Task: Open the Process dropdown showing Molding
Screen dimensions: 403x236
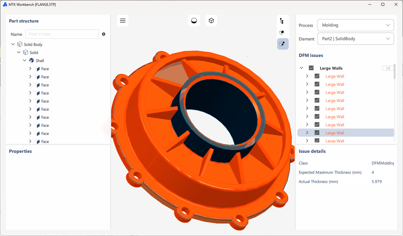Action: pyautogui.click(x=355, y=25)
